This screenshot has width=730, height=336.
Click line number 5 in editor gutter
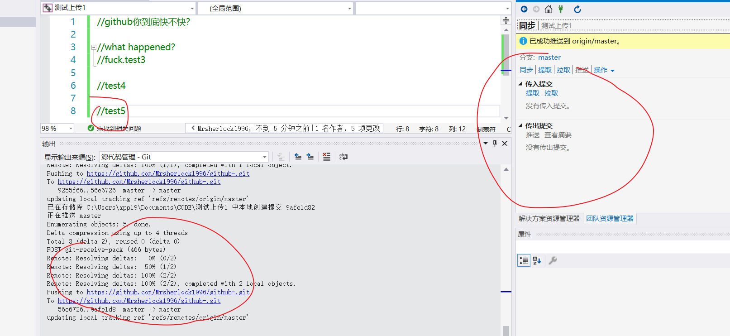click(x=73, y=73)
